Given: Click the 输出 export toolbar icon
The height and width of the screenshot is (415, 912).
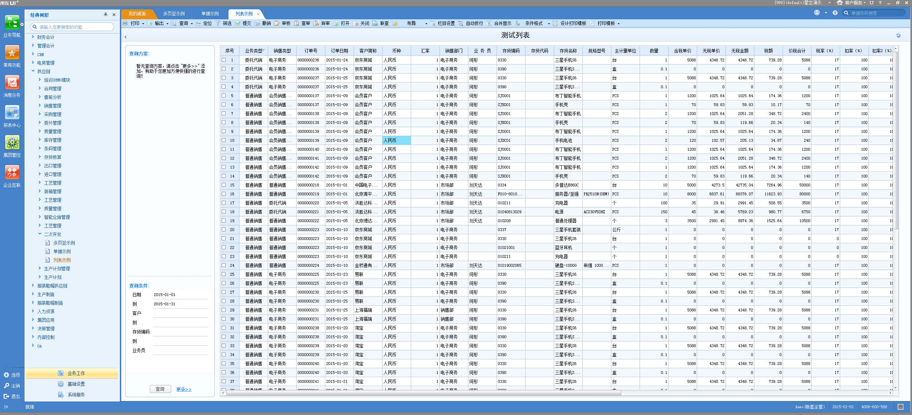Looking at the screenshot, I should (x=150, y=23).
